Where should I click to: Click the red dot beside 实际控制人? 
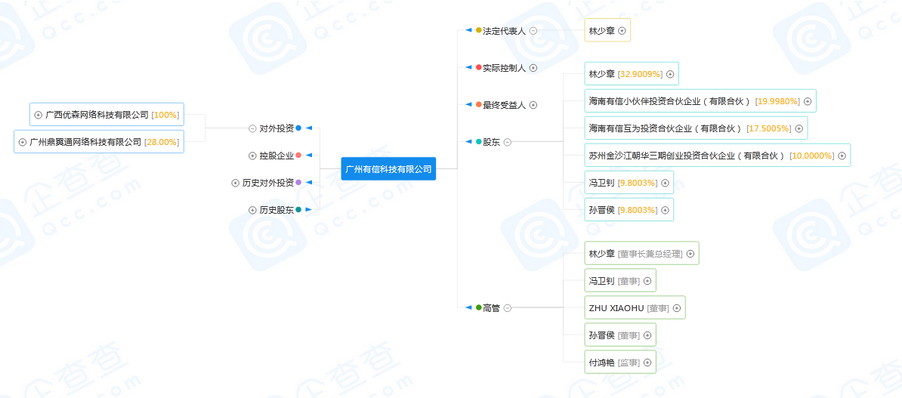point(479,67)
